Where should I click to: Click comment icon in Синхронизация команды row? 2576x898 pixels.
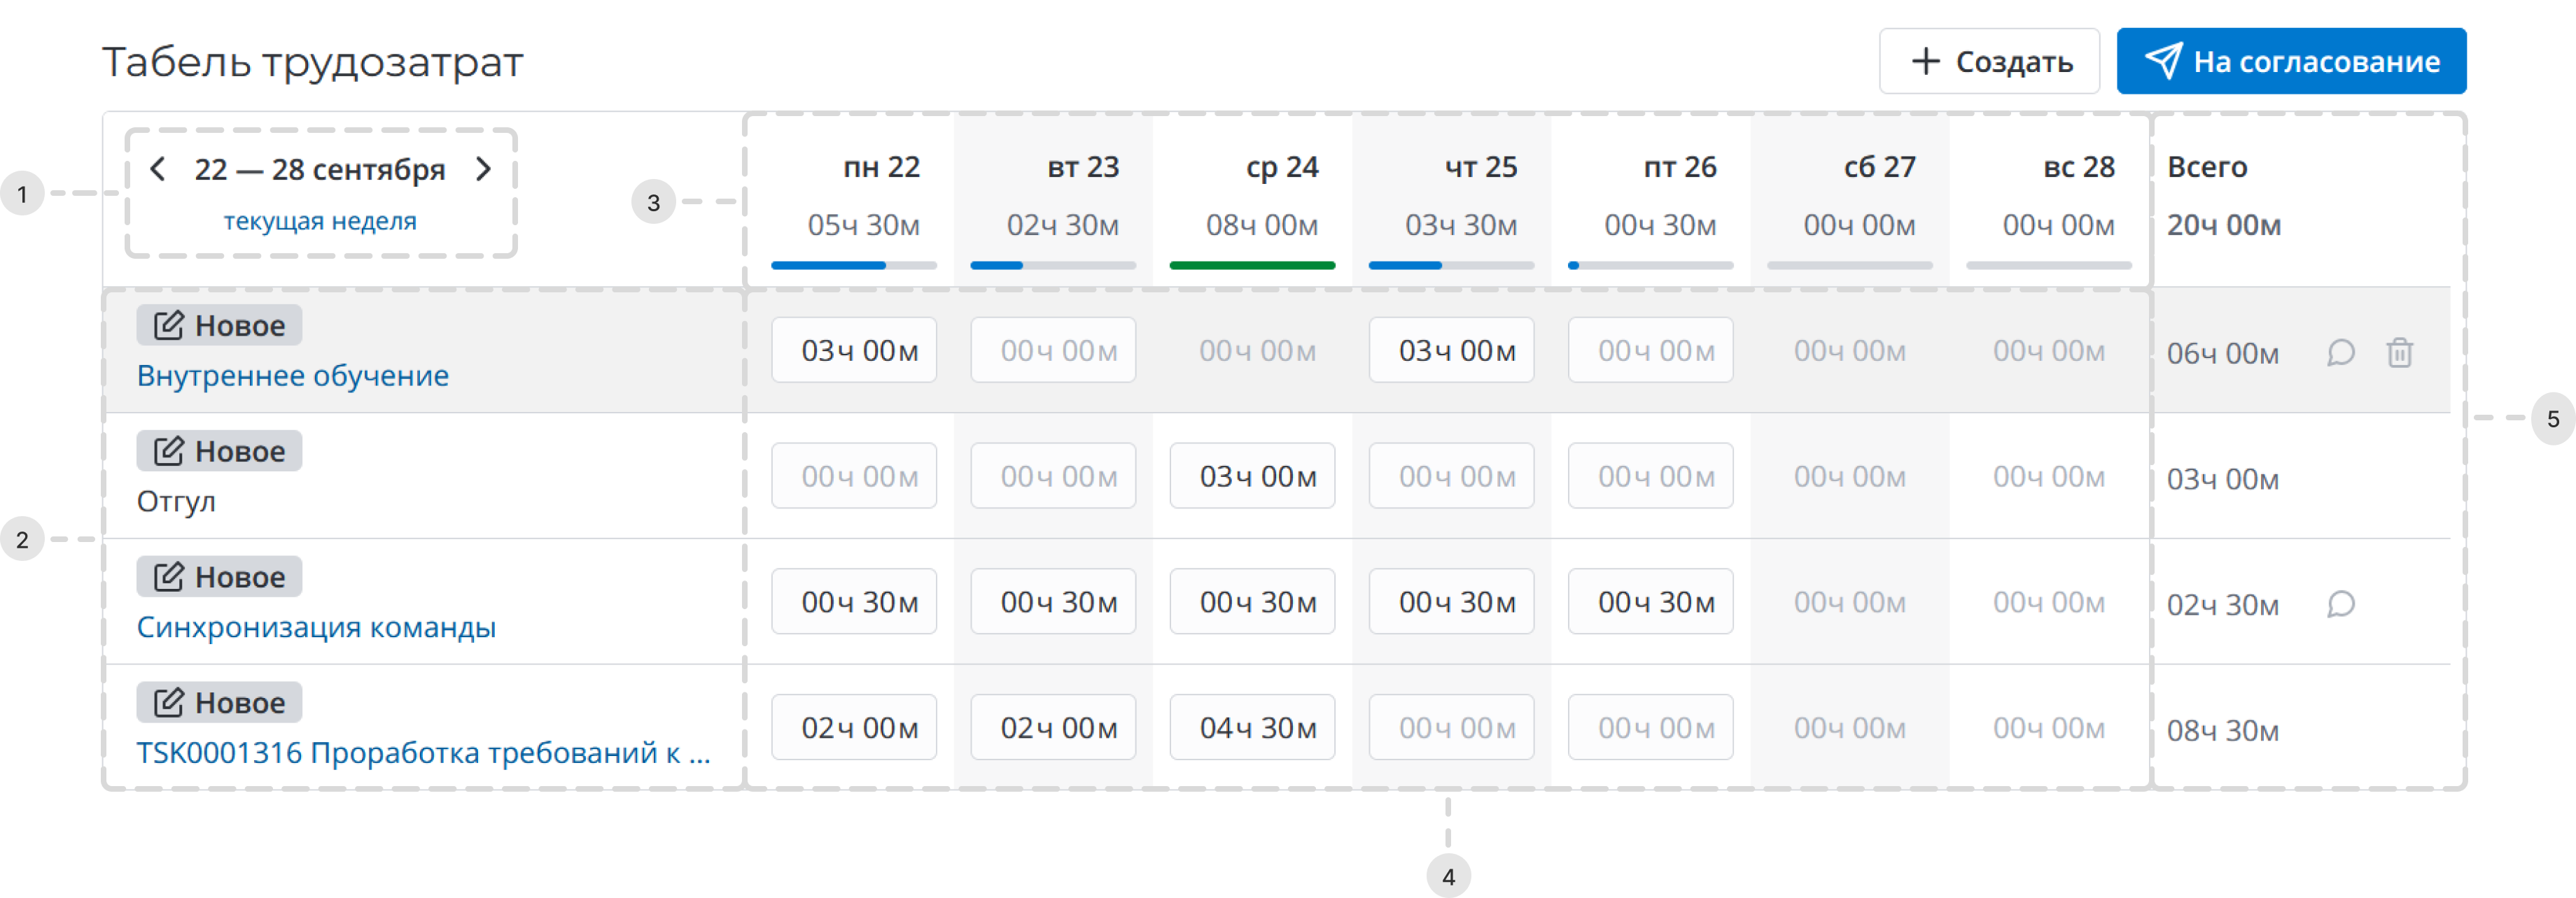(2340, 604)
